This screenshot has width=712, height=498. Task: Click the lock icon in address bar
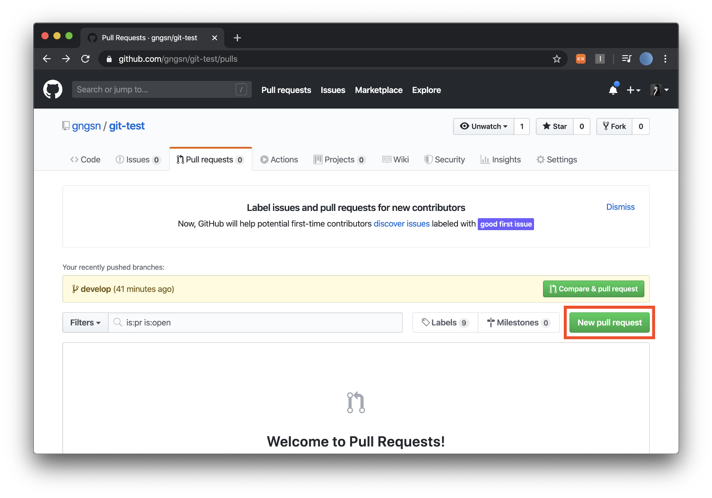[x=109, y=59]
